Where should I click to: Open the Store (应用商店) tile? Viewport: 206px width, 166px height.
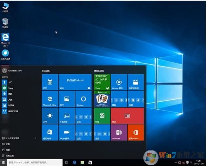coord(50,132)
